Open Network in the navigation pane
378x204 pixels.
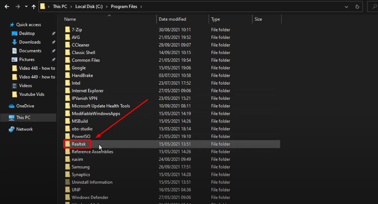click(x=24, y=129)
